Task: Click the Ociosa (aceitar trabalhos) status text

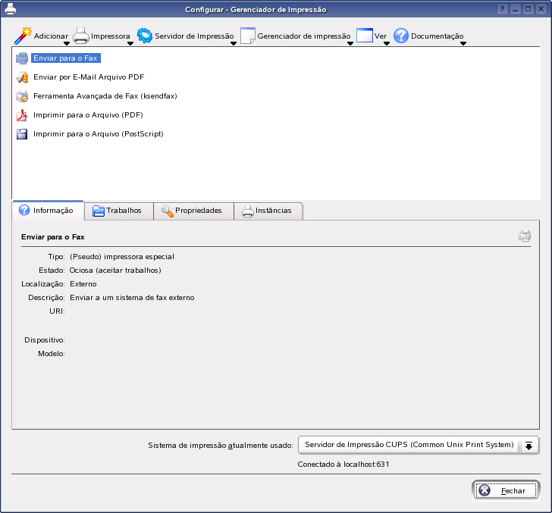Action: pos(115,271)
